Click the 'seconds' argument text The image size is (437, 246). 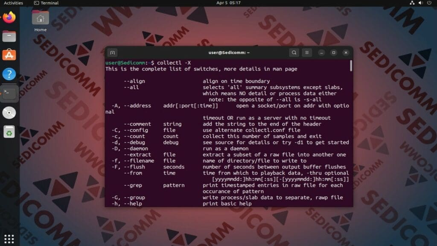(174, 167)
